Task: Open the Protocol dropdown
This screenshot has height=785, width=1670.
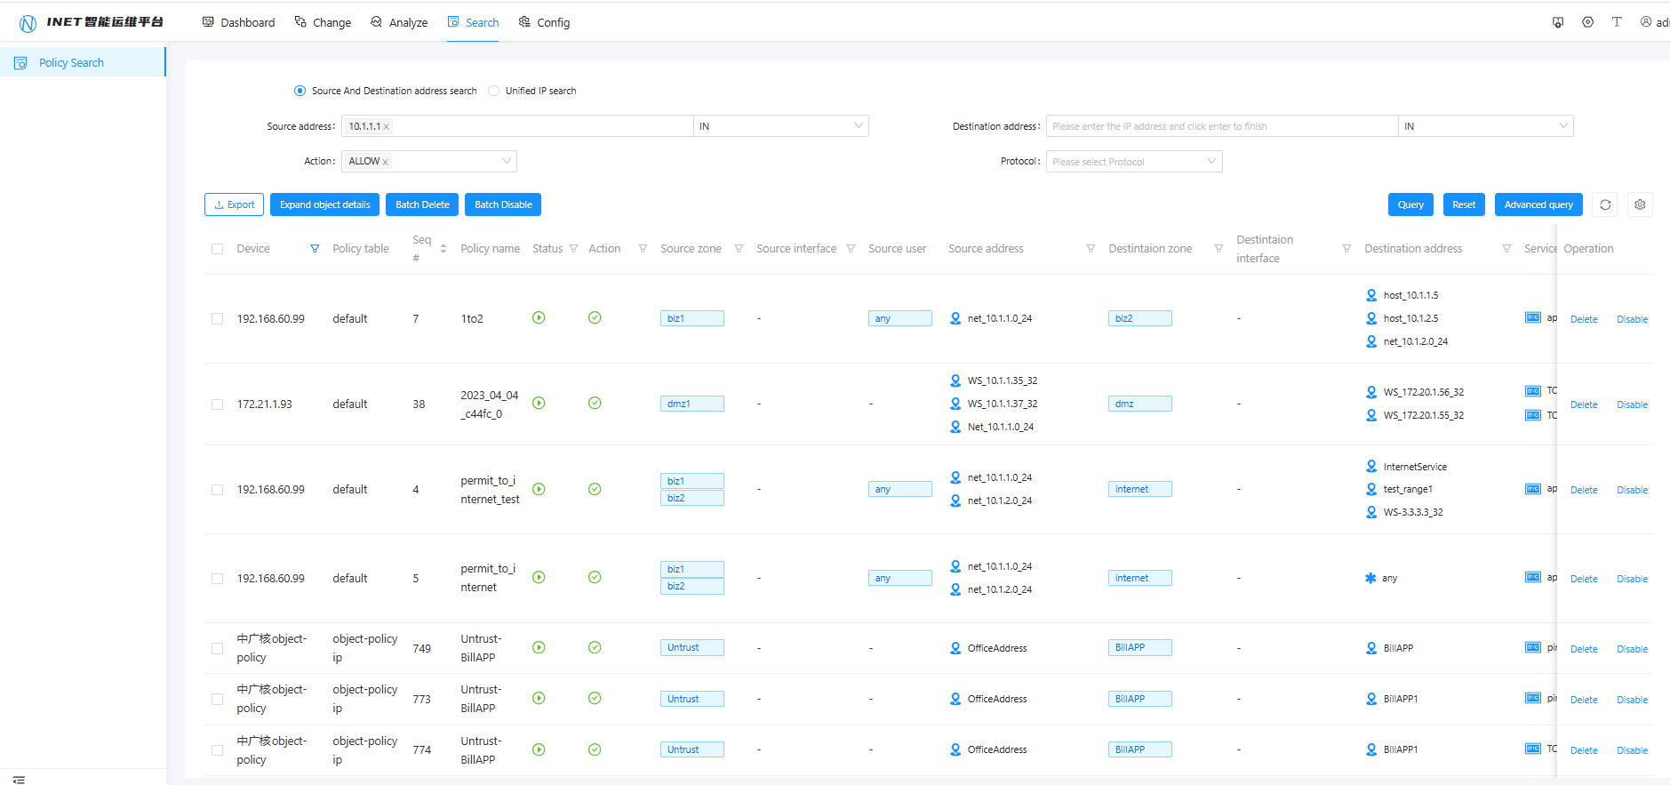Action: [x=1133, y=162]
